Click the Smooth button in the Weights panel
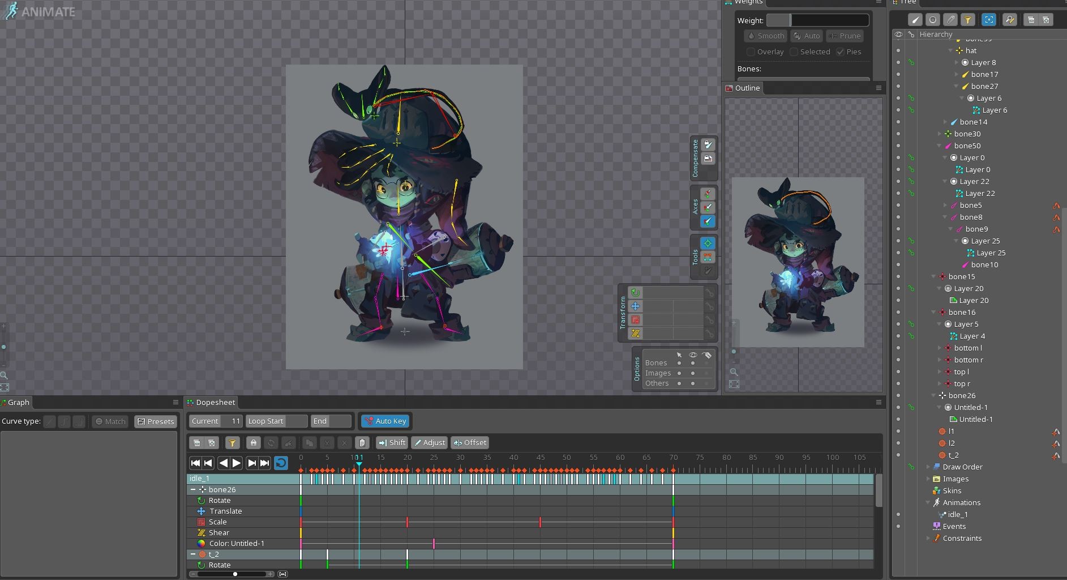The height and width of the screenshot is (580, 1067). click(x=765, y=36)
